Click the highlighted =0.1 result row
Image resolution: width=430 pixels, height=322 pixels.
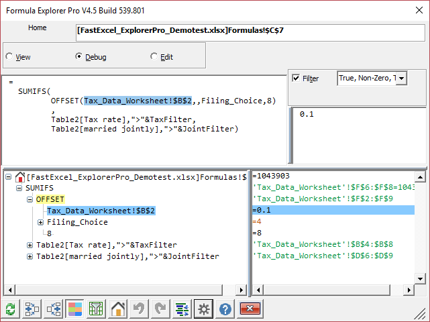click(333, 210)
